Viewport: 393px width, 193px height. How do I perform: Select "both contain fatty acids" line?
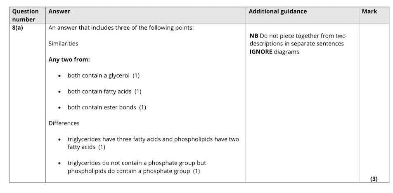point(104,91)
